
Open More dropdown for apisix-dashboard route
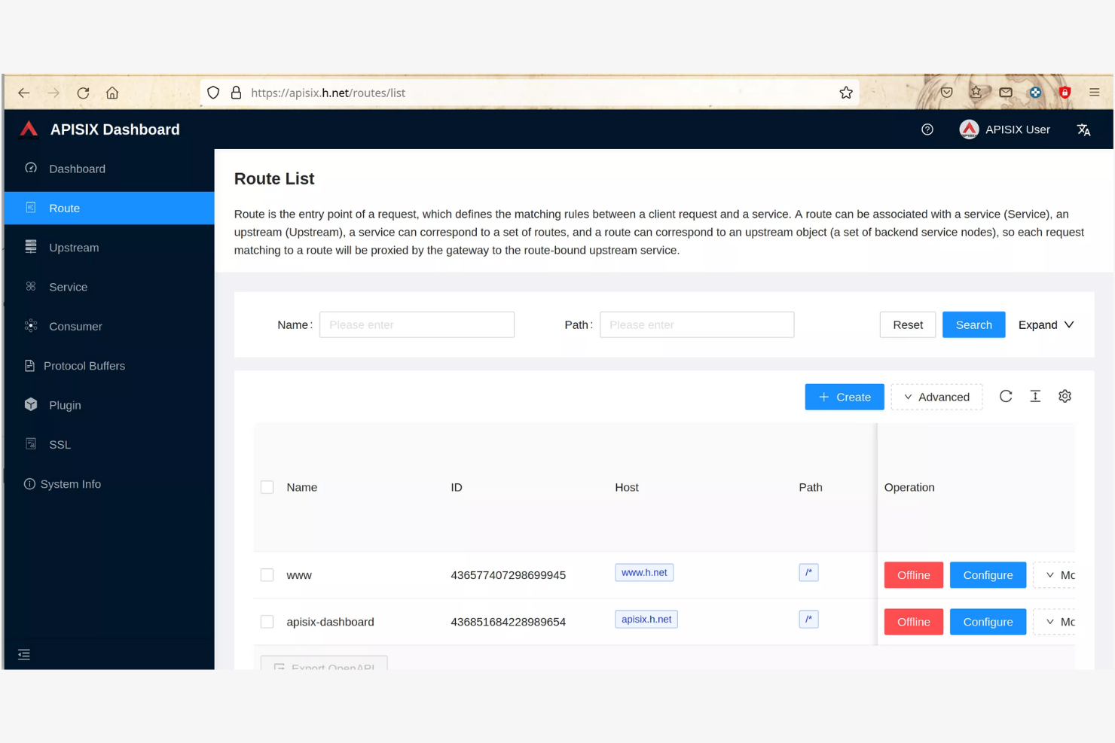click(x=1055, y=622)
